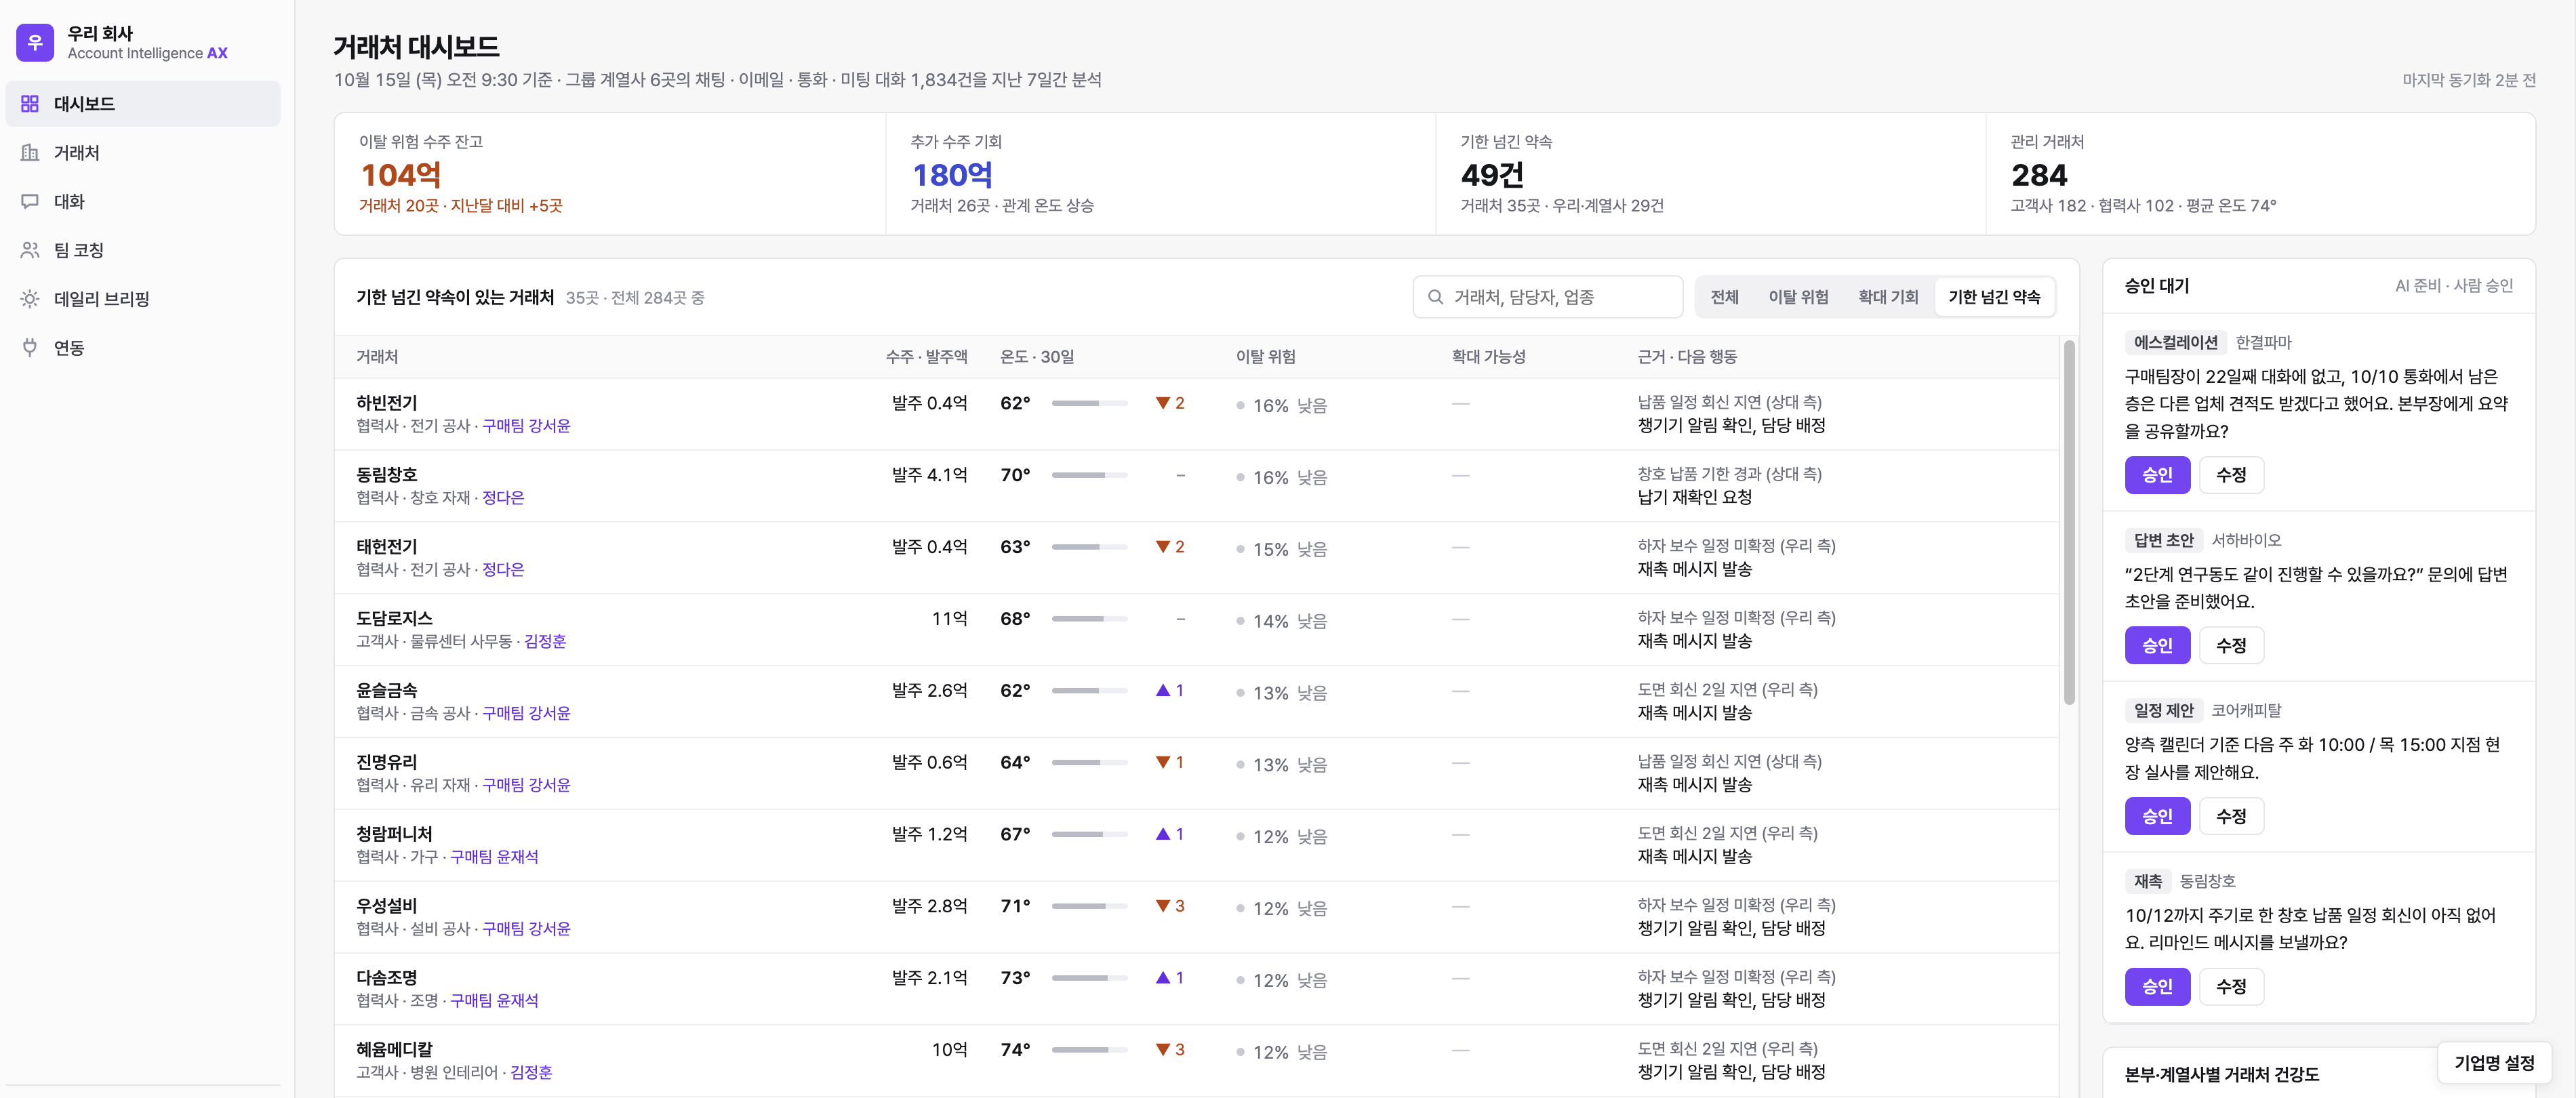Open the 도담로지스 account row name

(x=394, y=619)
